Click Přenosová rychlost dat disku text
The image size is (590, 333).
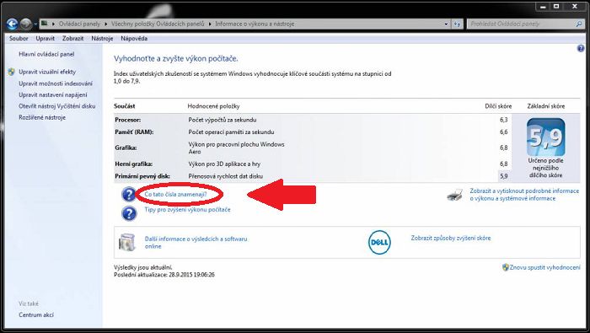[226, 176]
